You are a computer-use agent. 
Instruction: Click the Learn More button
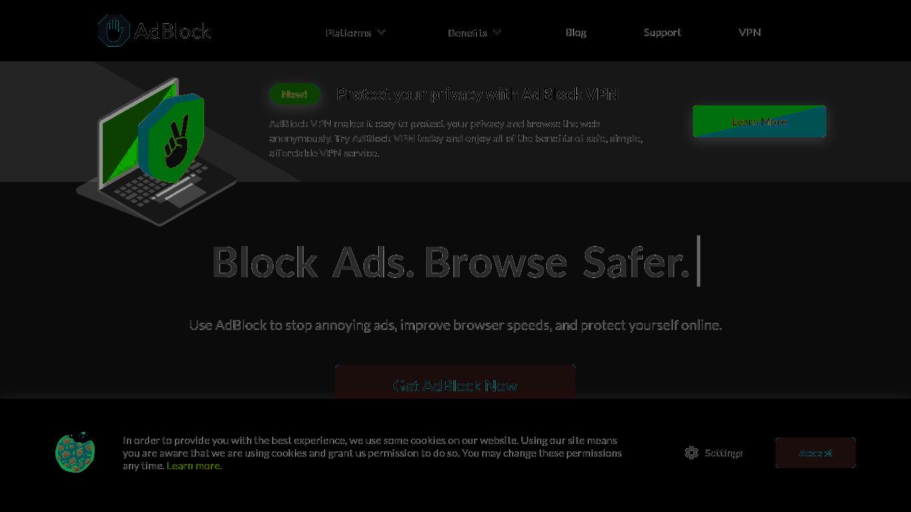click(760, 121)
